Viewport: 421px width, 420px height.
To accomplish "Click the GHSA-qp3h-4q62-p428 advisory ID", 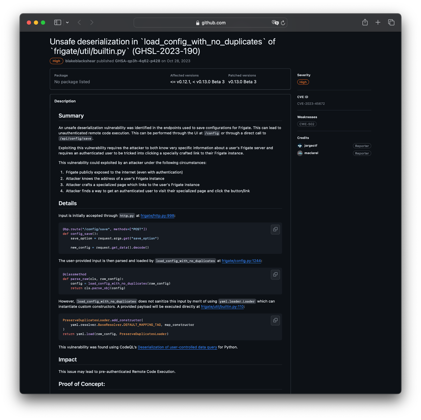I will tap(138, 61).
